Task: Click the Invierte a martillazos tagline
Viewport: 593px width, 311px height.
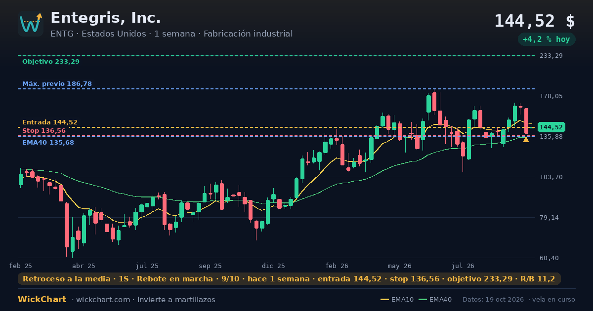Action: pyautogui.click(x=176, y=300)
